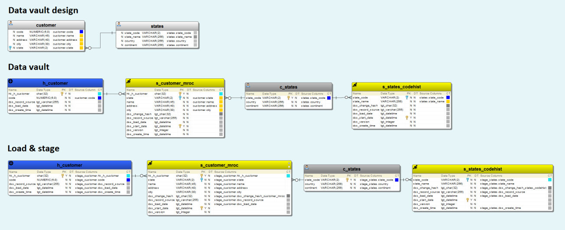The height and width of the screenshot is (230, 565).
Task: Click the cyan swatch on Load & stage s_states_codehist state_code row
Action: [550, 180]
